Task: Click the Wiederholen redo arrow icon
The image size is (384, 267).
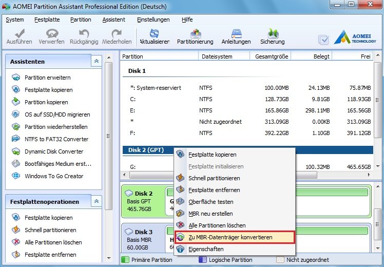Action: (117, 33)
